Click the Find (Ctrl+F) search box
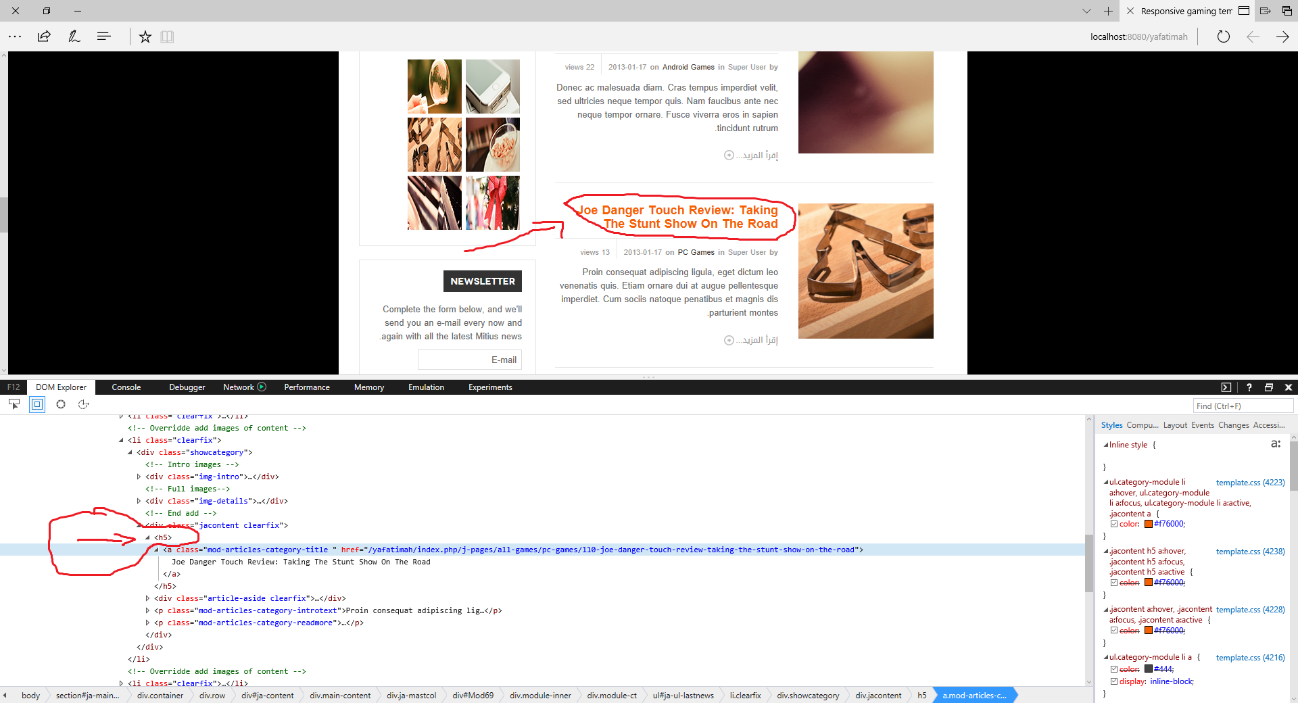The width and height of the screenshot is (1298, 703). pos(1243,406)
